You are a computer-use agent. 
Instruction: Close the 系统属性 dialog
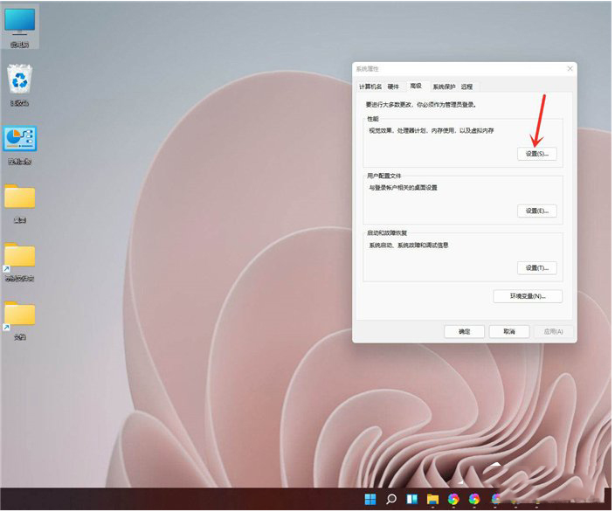[x=570, y=69]
